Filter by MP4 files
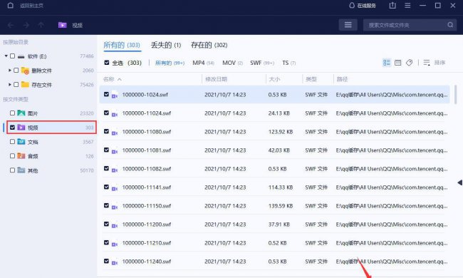463x278 pixels. (x=203, y=63)
